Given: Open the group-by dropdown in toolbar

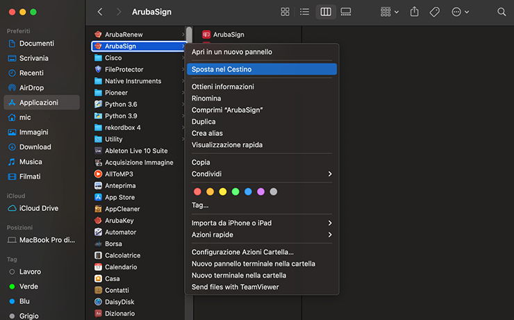Looking at the screenshot, I should (390, 12).
